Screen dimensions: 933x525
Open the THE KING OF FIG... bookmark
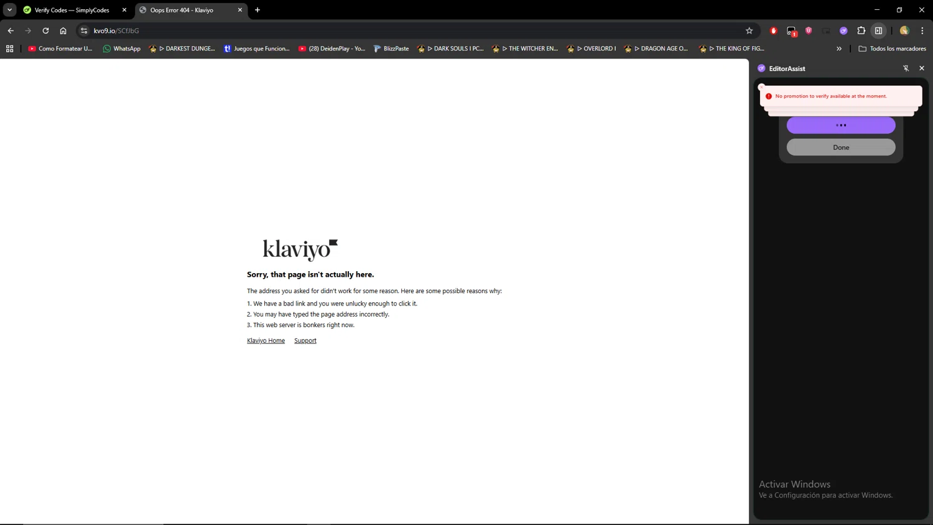(731, 49)
